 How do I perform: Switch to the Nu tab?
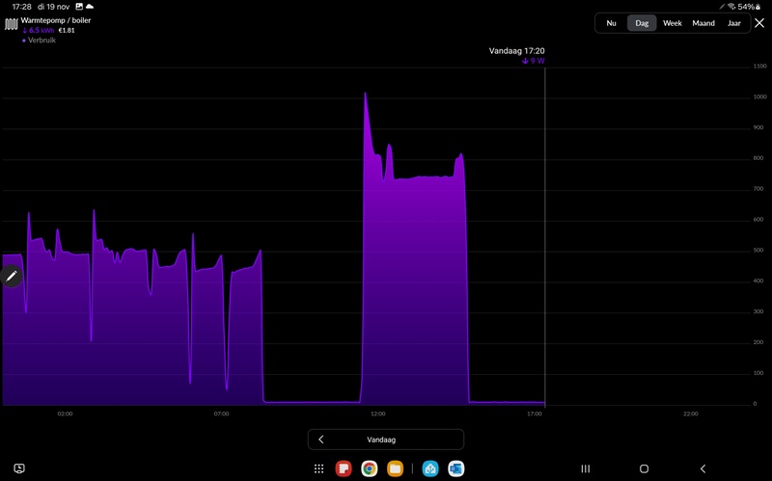click(x=611, y=23)
